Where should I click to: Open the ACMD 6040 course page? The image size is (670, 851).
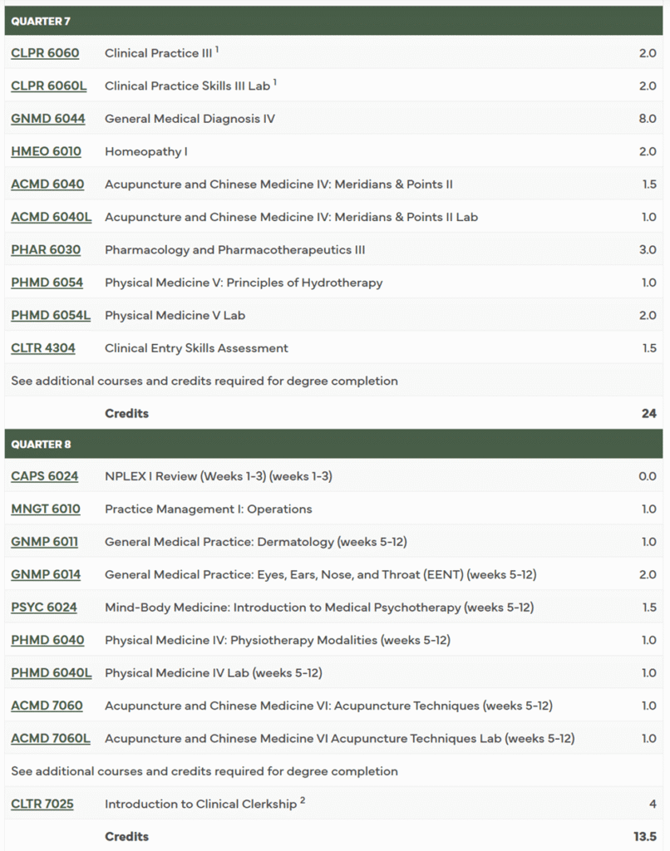47,184
